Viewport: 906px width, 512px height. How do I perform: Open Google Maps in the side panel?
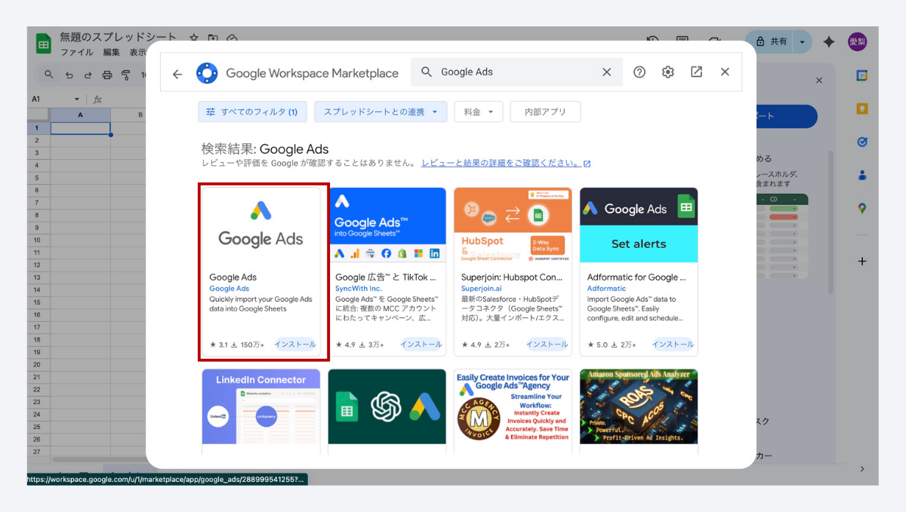861,208
